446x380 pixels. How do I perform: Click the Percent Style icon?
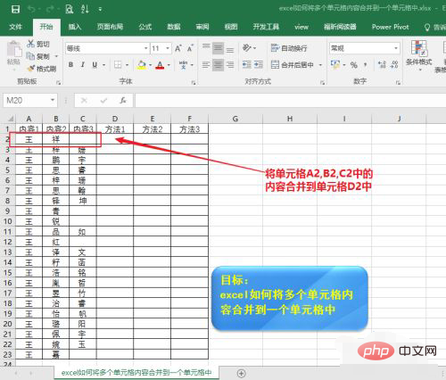[x=353, y=64]
